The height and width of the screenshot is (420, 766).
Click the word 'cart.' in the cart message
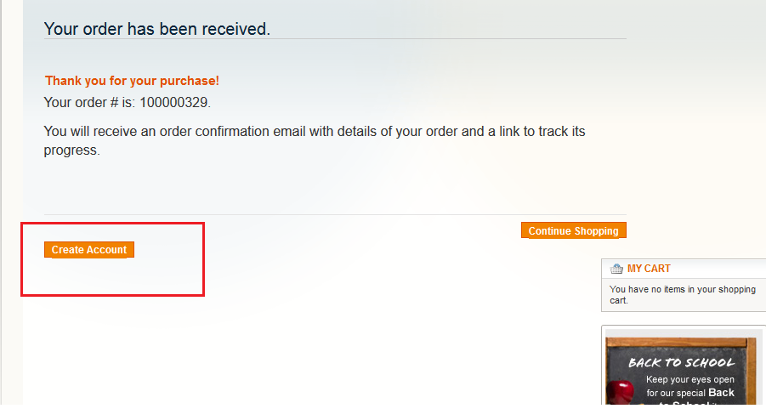(618, 300)
